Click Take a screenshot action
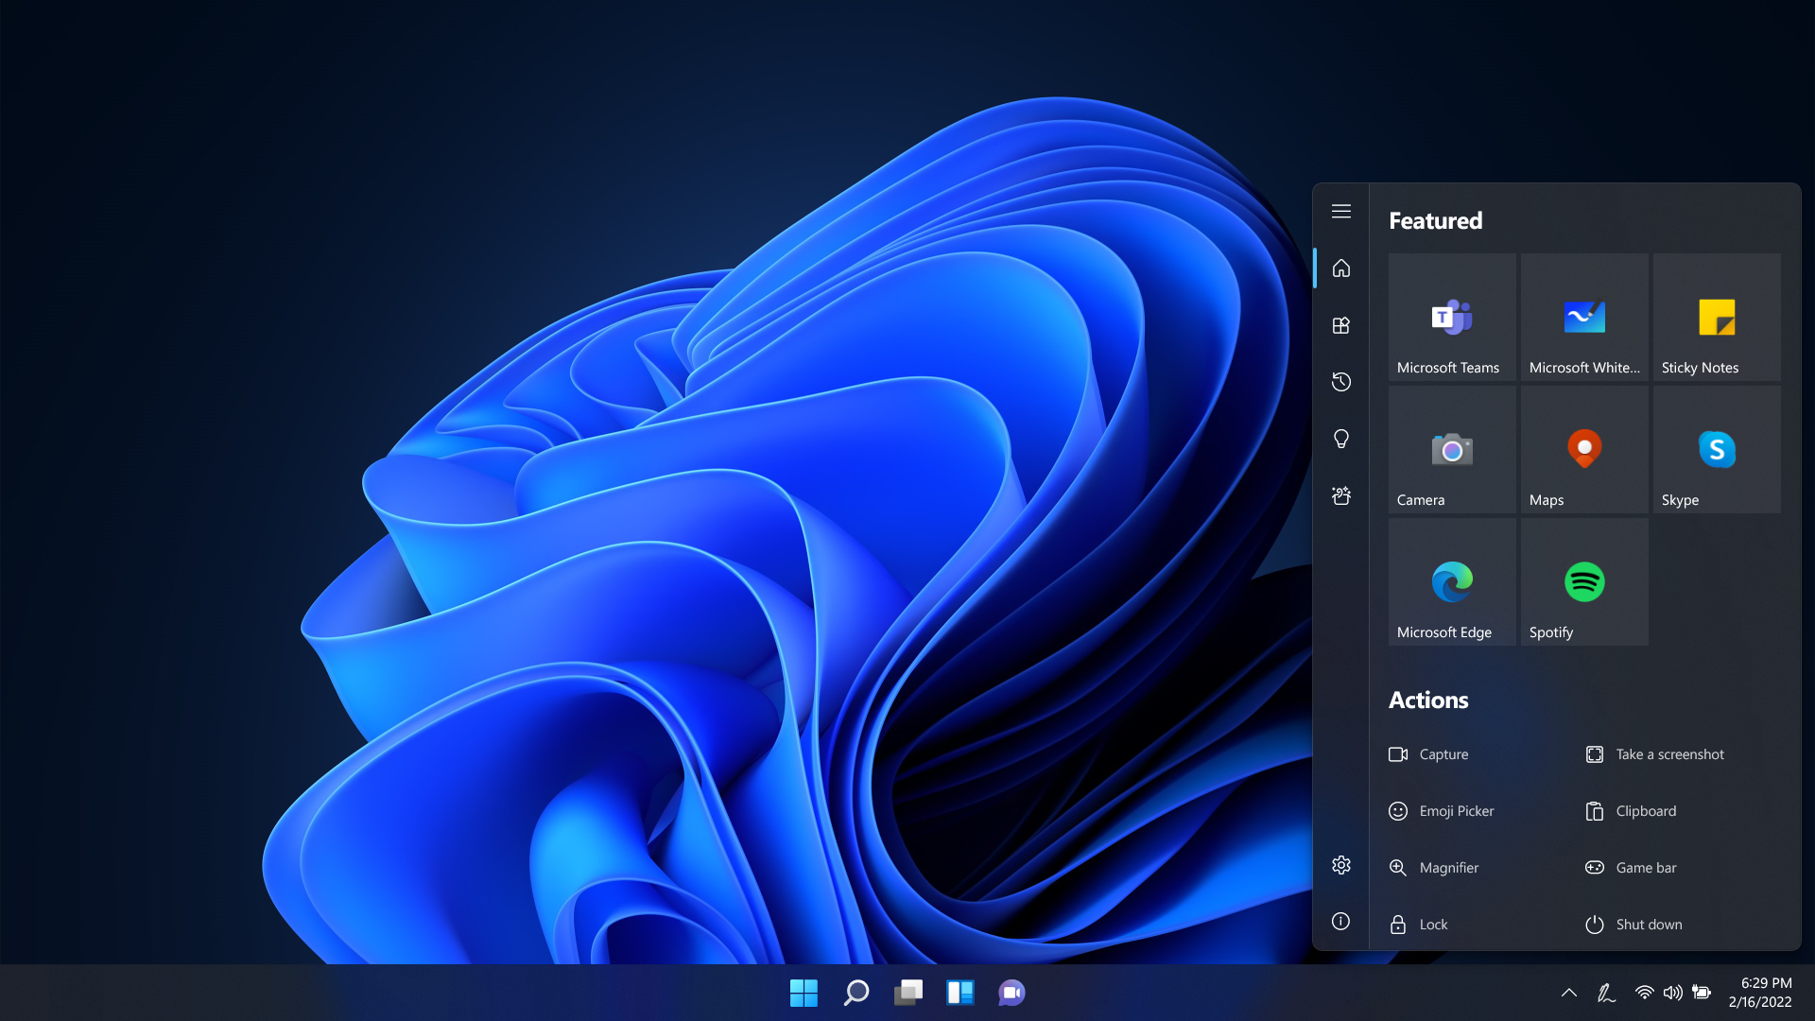 click(x=1668, y=754)
